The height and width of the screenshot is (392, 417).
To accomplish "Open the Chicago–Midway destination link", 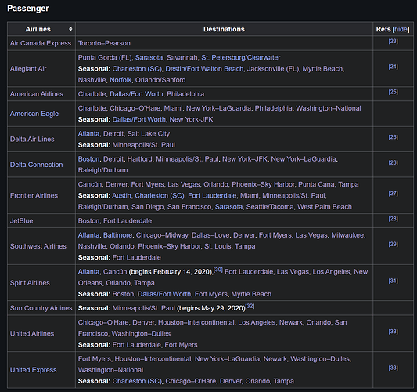I will (162, 235).
